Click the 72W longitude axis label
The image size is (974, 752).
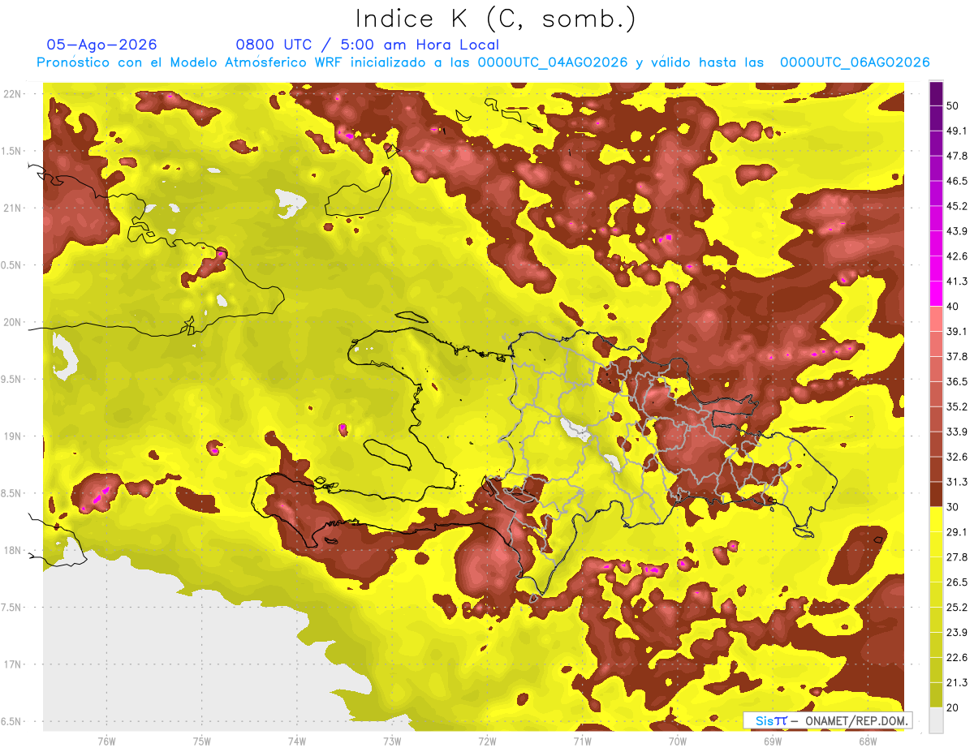coord(487,741)
